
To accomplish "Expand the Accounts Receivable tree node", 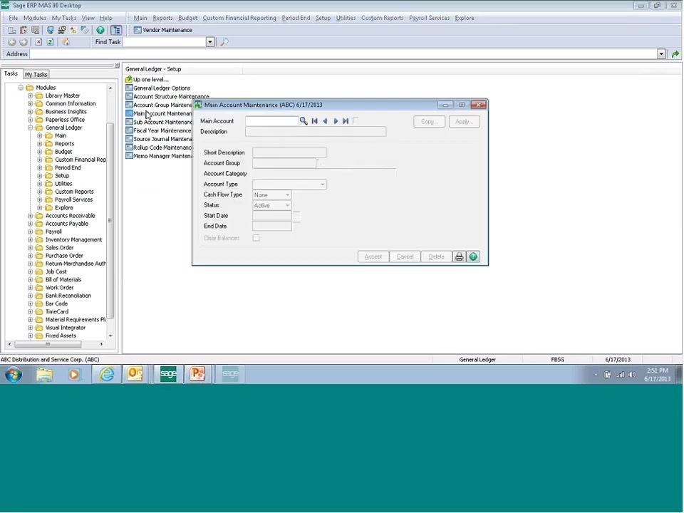I will 30,216.
